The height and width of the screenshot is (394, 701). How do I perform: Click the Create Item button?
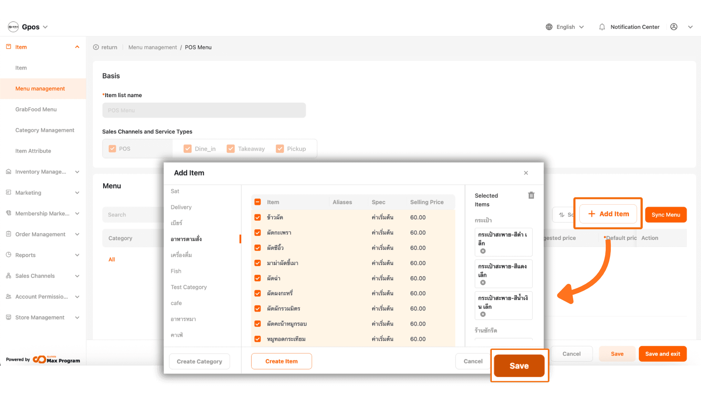tap(281, 361)
